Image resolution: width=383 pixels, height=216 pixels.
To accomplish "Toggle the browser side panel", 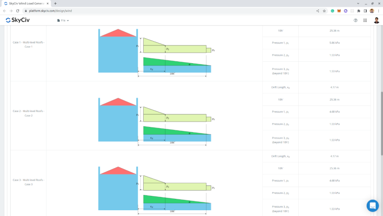I will [365, 11].
